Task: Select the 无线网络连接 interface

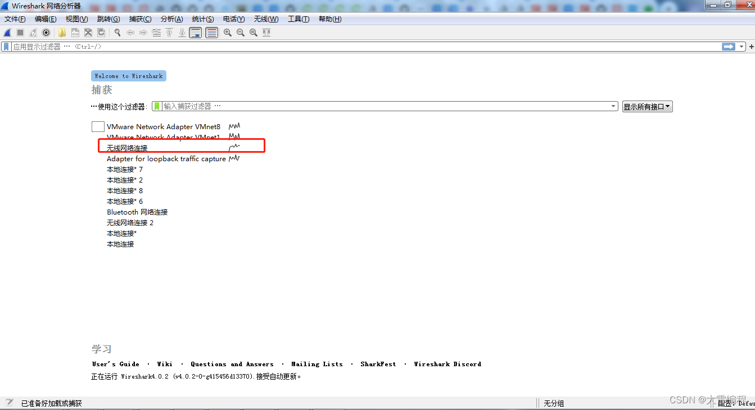Action: click(x=127, y=148)
